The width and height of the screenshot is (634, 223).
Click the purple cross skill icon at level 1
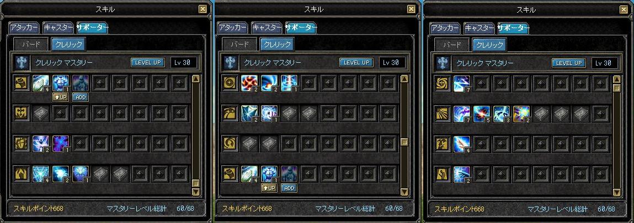61,144
